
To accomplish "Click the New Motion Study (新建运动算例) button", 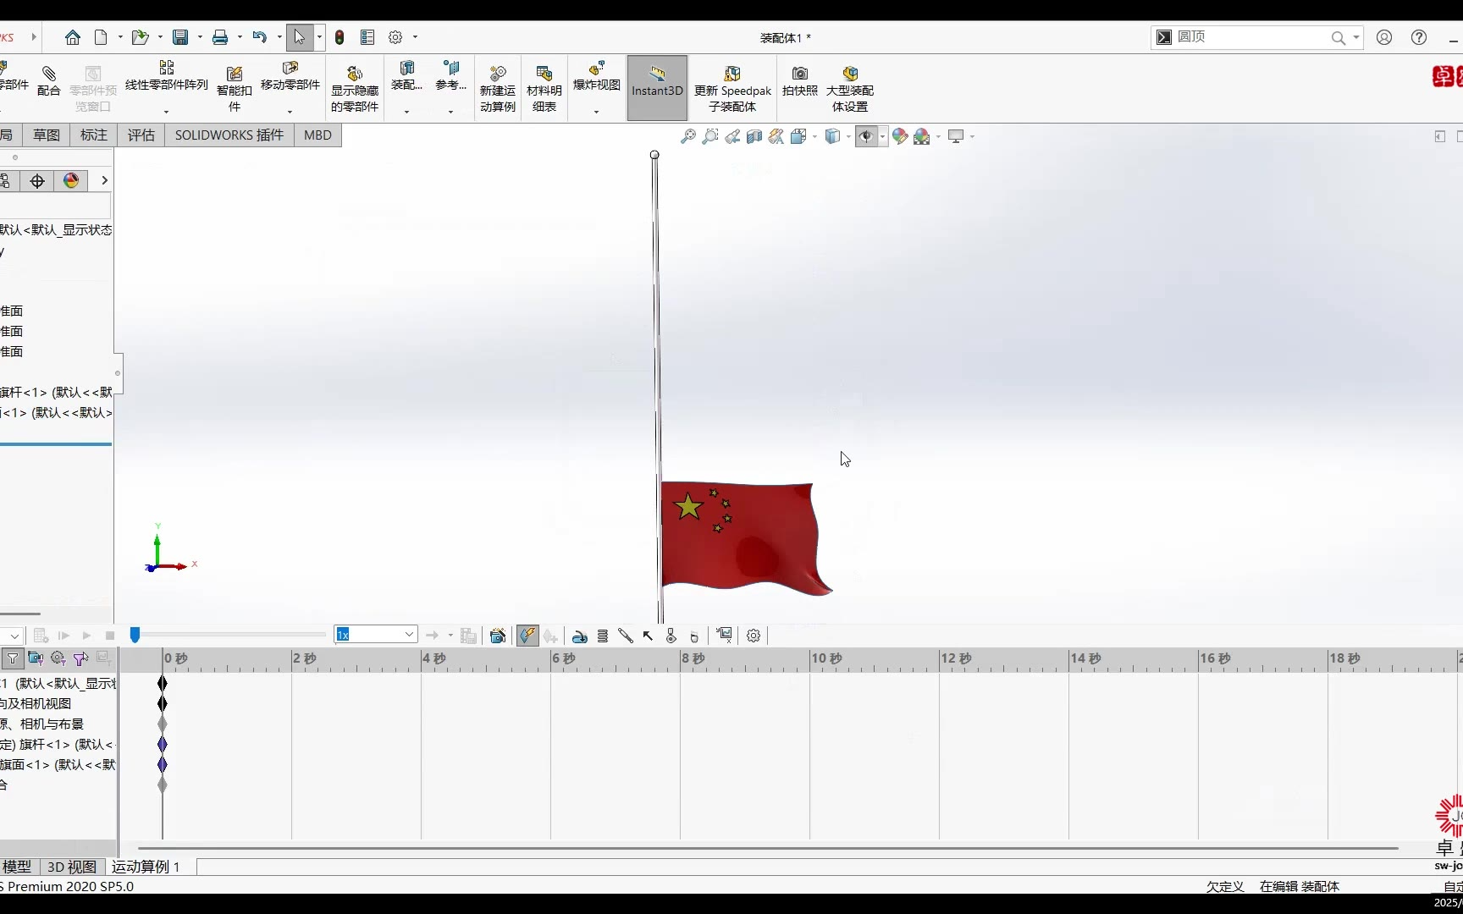I will (x=497, y=88).
